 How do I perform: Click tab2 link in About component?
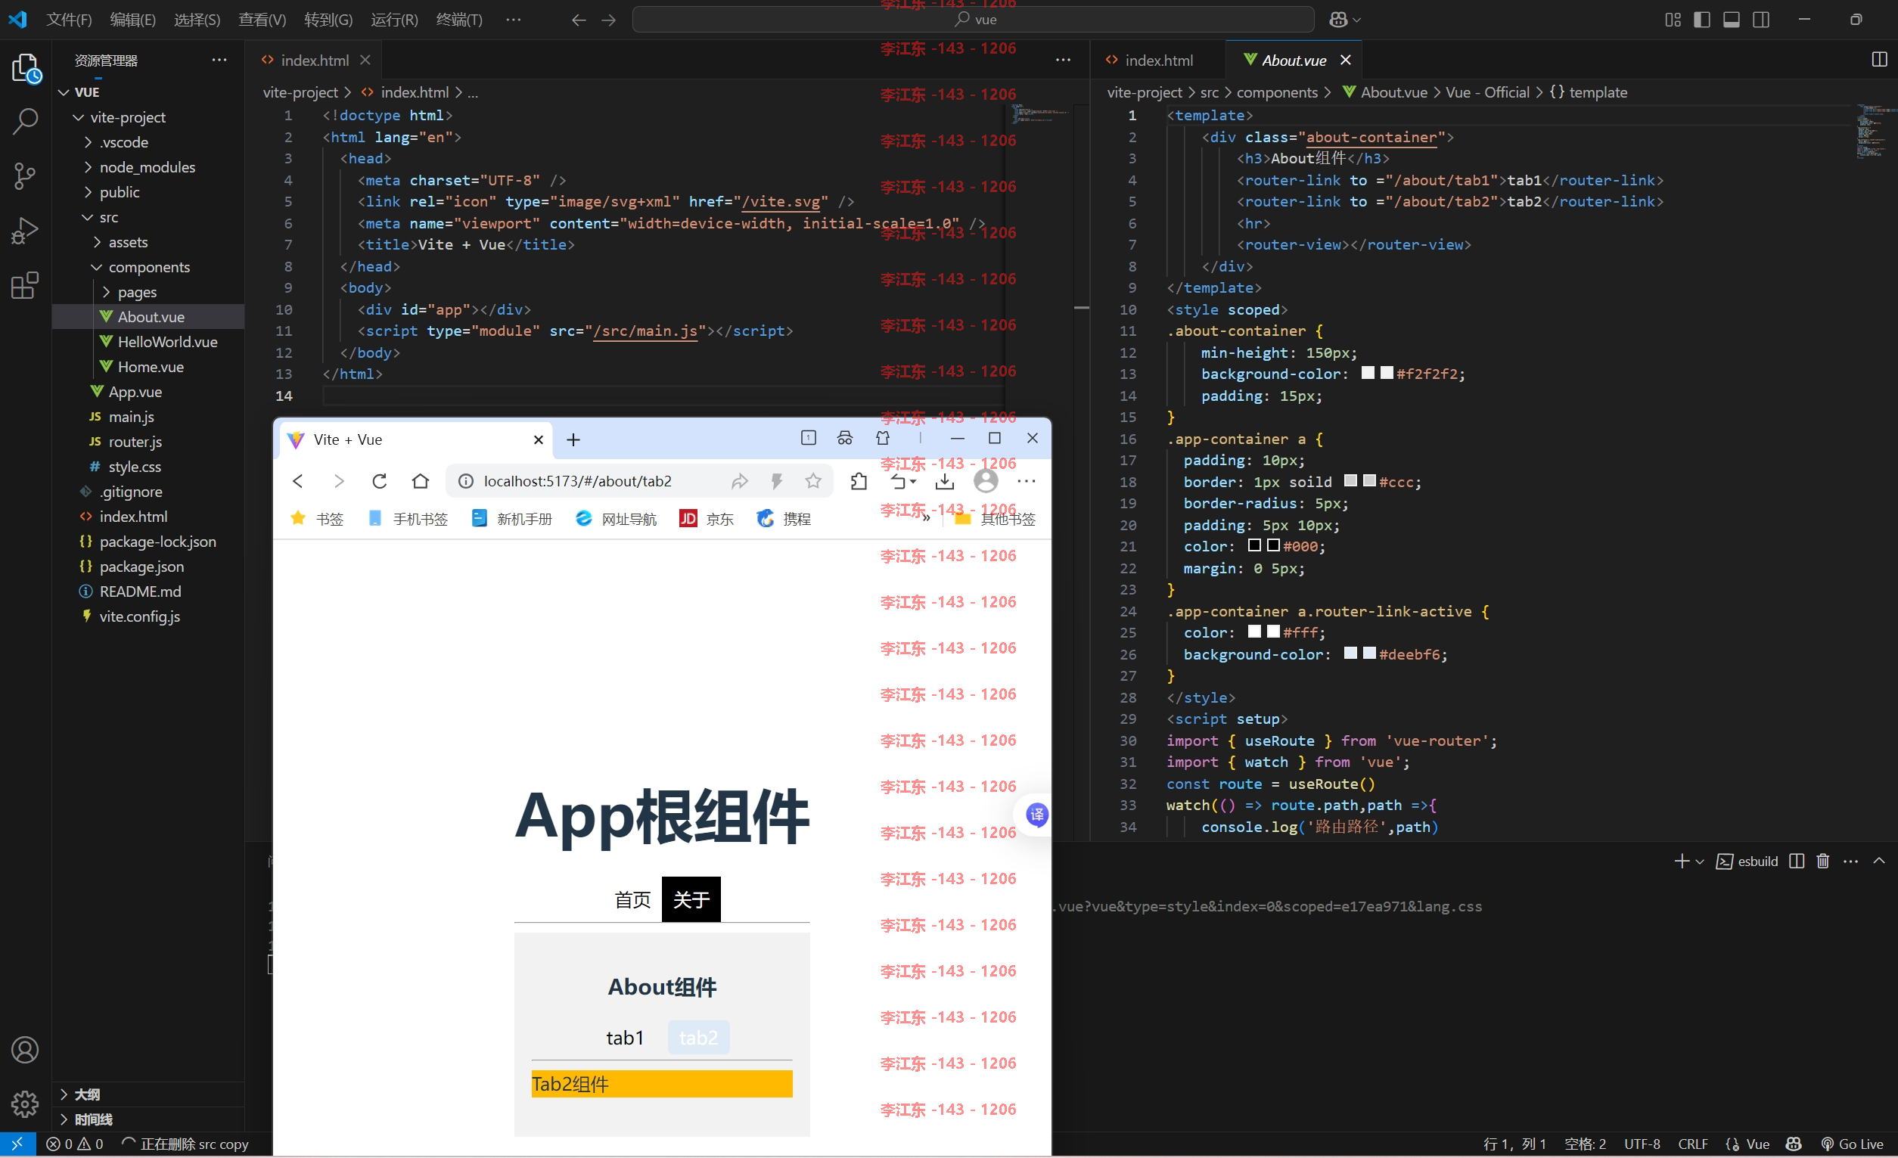[699, 1038]
